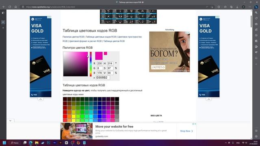This screenshot has width=260, height=146.
Task: Click Shop Now in GoDaddy ad
Action: pyautogui.click(x=186, y=131)
